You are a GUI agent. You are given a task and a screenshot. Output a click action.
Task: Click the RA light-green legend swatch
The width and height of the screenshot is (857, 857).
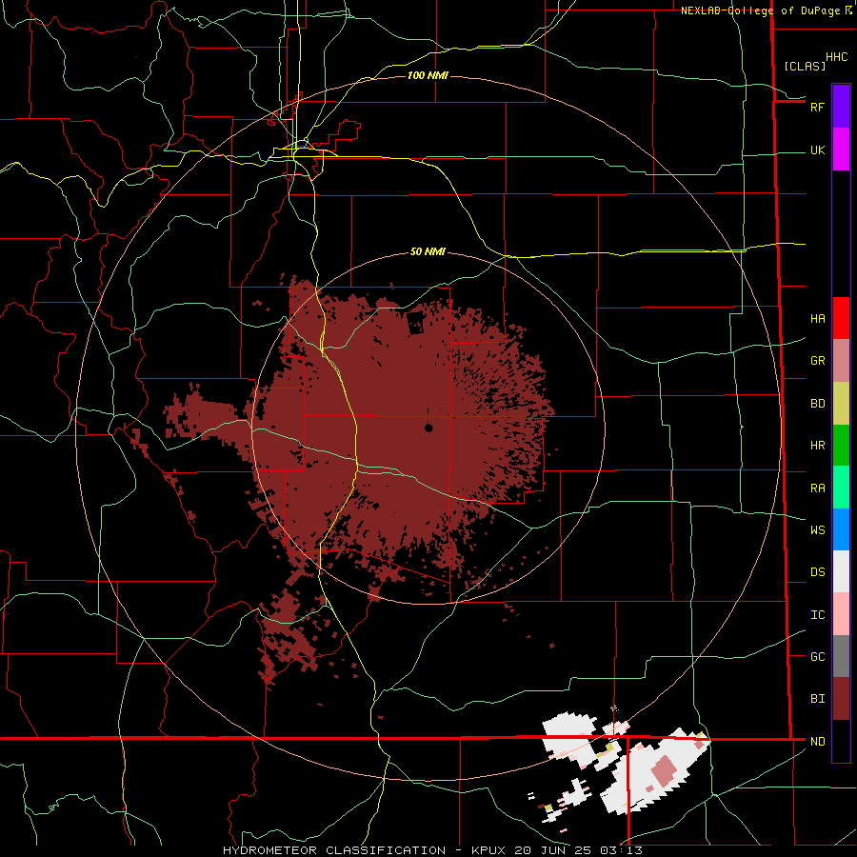(x=841, y=488)
